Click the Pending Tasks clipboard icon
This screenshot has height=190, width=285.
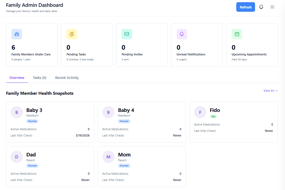(x=72, y=34)
